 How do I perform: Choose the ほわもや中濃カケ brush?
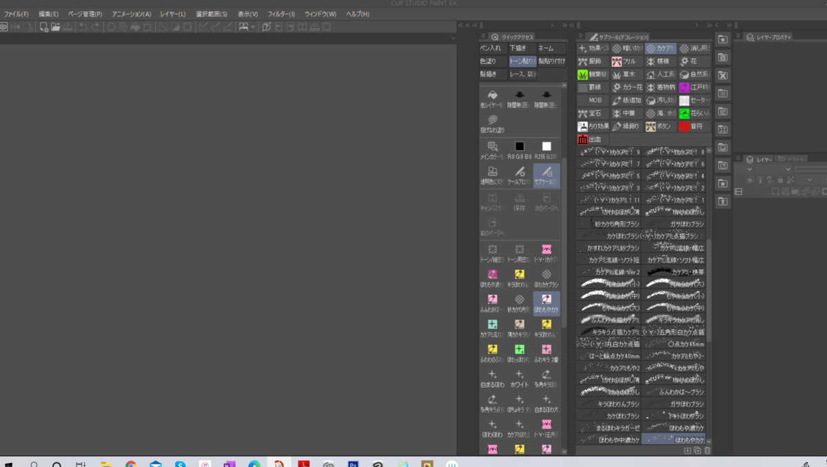[x=609, y=439]
